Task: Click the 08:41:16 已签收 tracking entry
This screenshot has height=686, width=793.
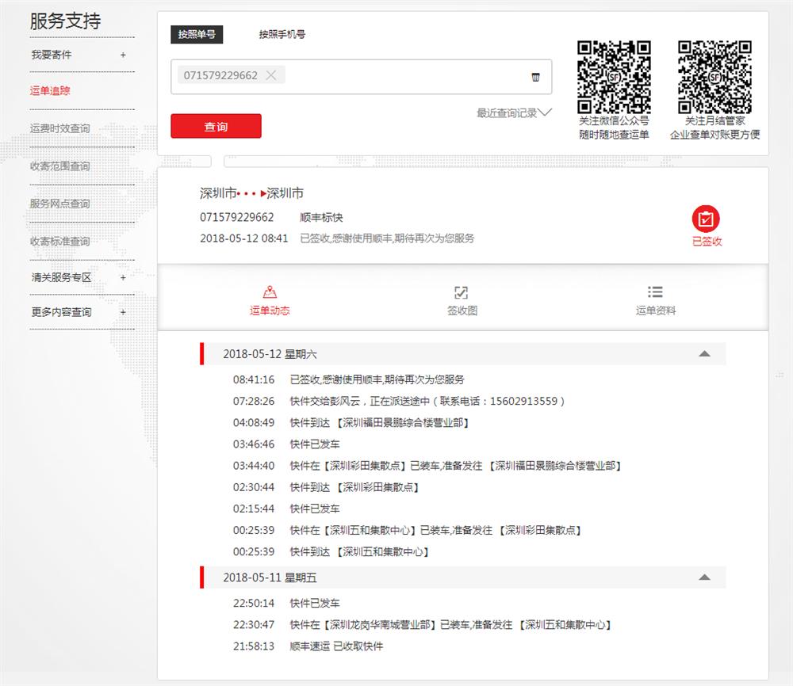Action: (348, 379)
